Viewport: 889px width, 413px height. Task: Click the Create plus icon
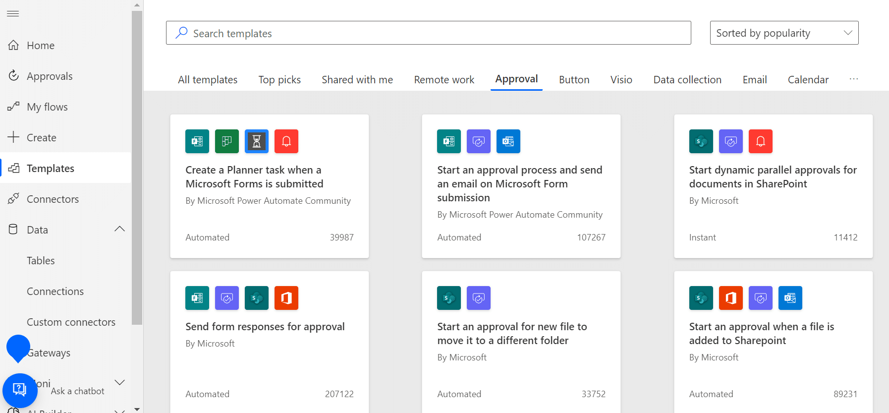pyautogui.click(x=13, y=137)
